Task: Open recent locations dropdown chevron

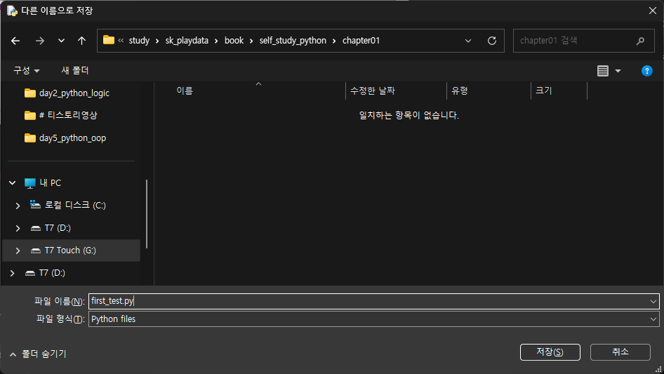Action: tap(61, 41)
